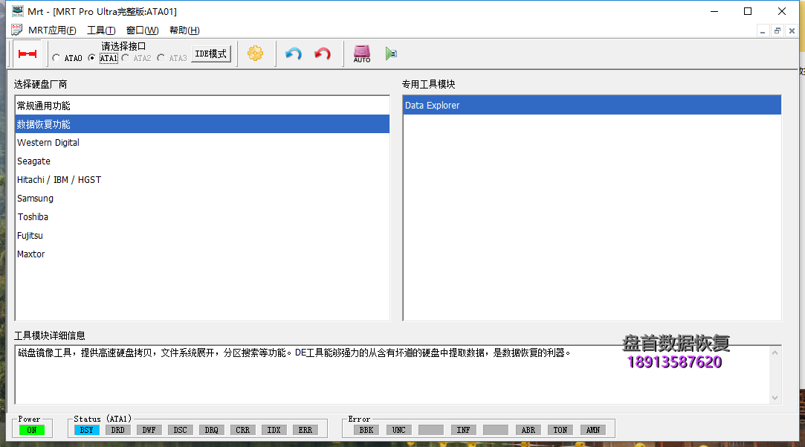This screenshot has width=805, height=447.
Task: Click the UNC error indicator
Action: point(398,429)
